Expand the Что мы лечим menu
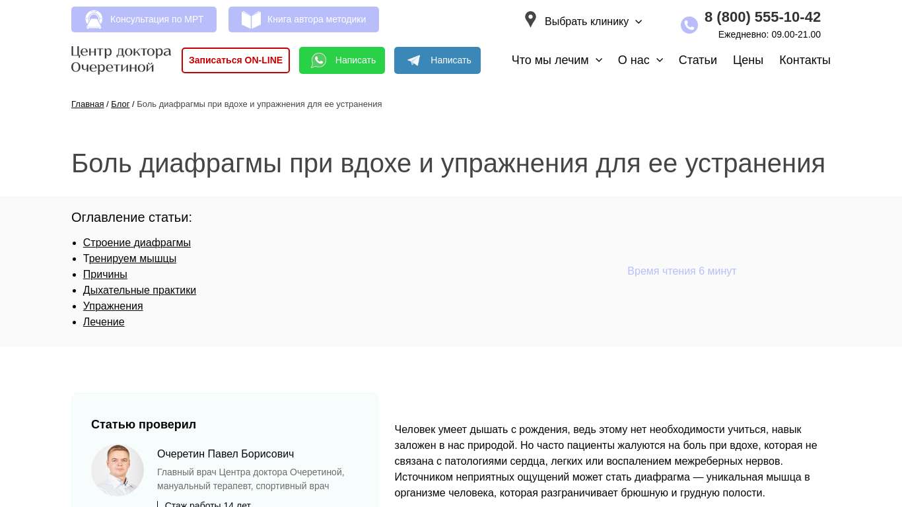 pyautogui.click(x=557, y=60)
